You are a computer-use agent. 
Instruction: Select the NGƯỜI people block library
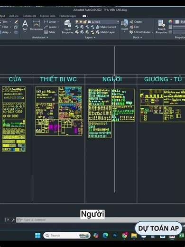111,114
